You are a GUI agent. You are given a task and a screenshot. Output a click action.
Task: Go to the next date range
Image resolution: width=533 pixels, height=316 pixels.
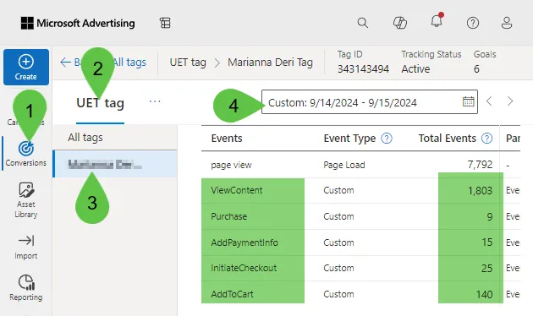510,101
